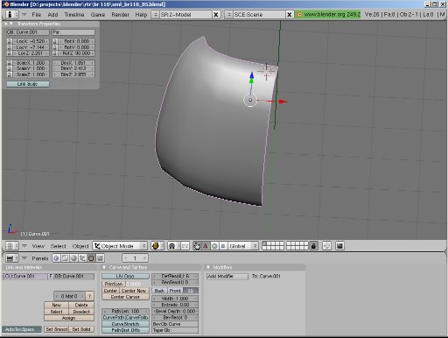Click the Blender logo next to www.blender.org

pos(299,14)
